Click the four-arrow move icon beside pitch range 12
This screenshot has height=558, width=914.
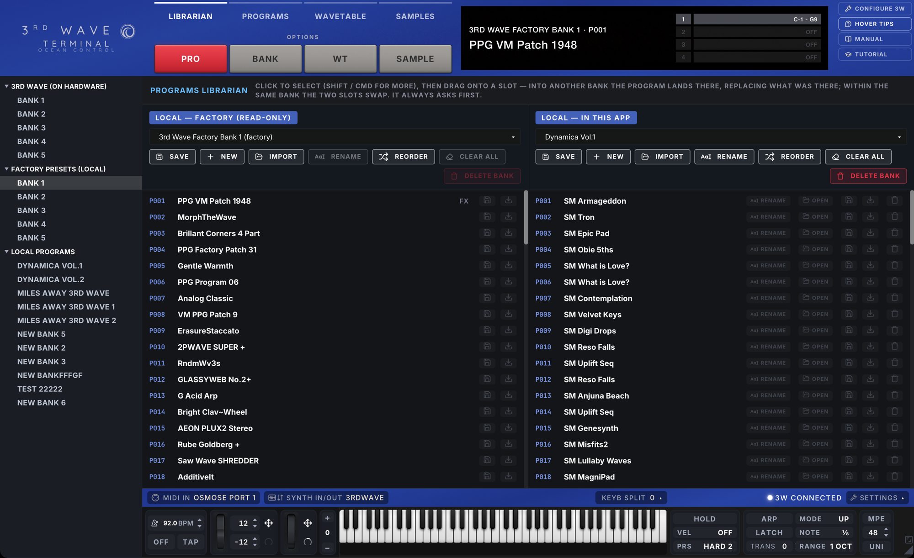(269, 523)
